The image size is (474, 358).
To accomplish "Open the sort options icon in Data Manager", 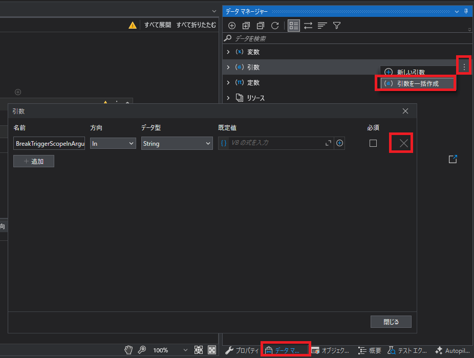I will [x=322, y=26].
